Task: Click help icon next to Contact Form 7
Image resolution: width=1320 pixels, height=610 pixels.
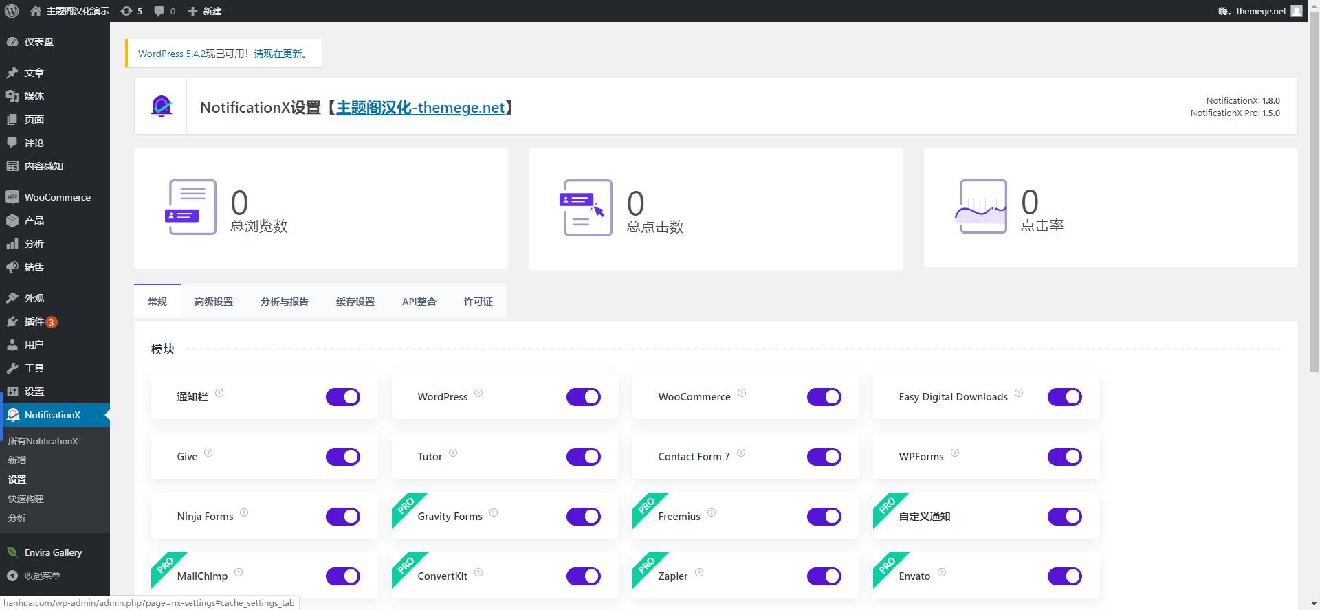Action: [741, 453]
